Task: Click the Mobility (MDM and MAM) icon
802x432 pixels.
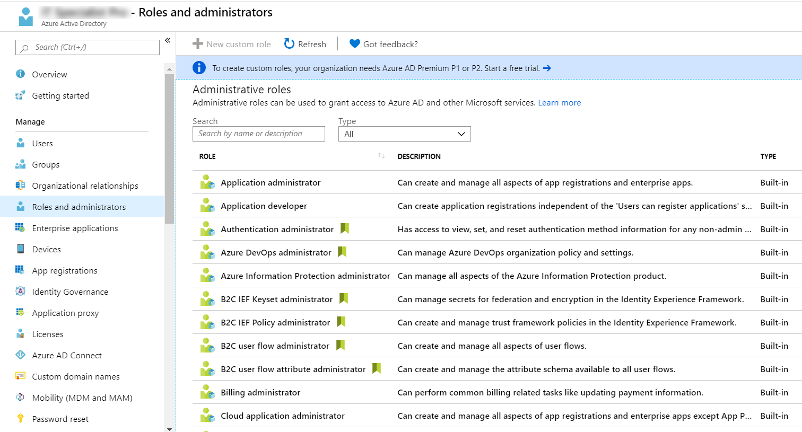Action: coord(20,397)
